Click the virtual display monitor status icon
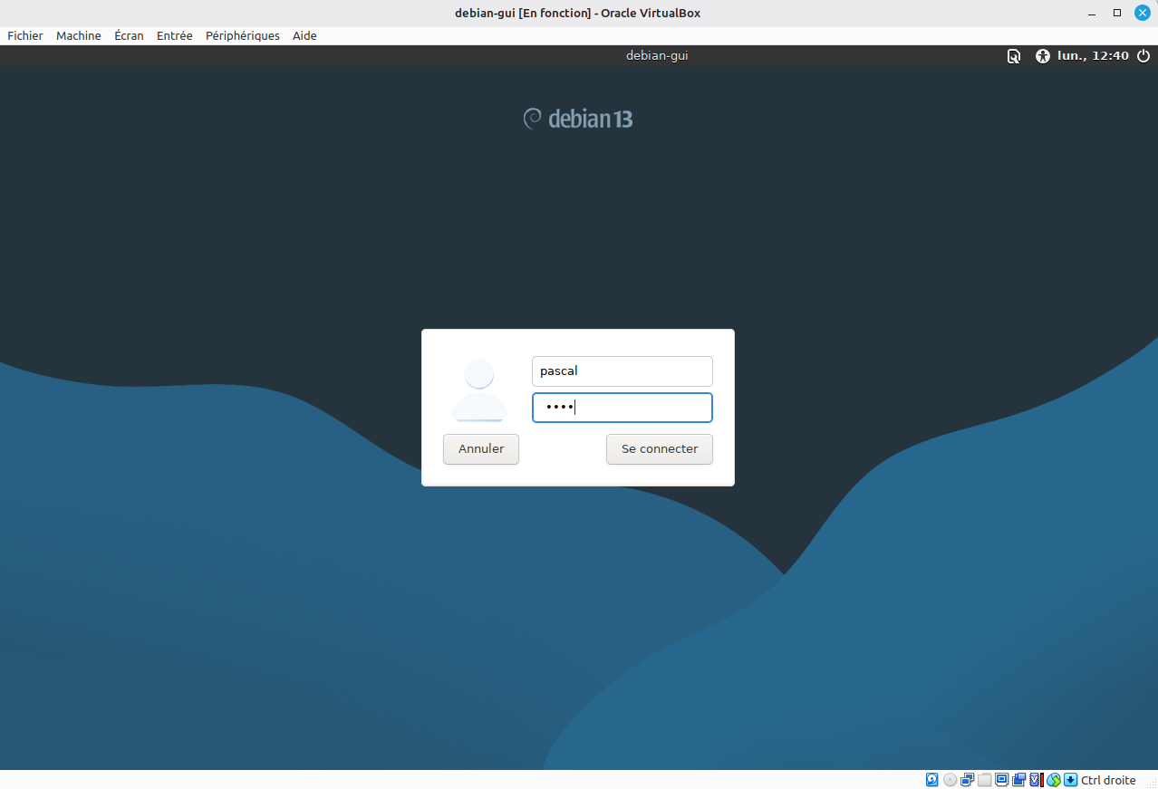Viewport: 1158px width, 789px height. 1001,780
